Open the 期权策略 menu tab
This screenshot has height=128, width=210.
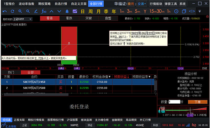tap(44, 4)
